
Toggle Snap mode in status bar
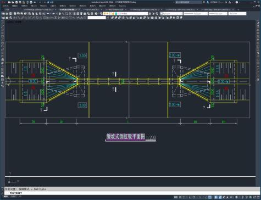(184, 197)
